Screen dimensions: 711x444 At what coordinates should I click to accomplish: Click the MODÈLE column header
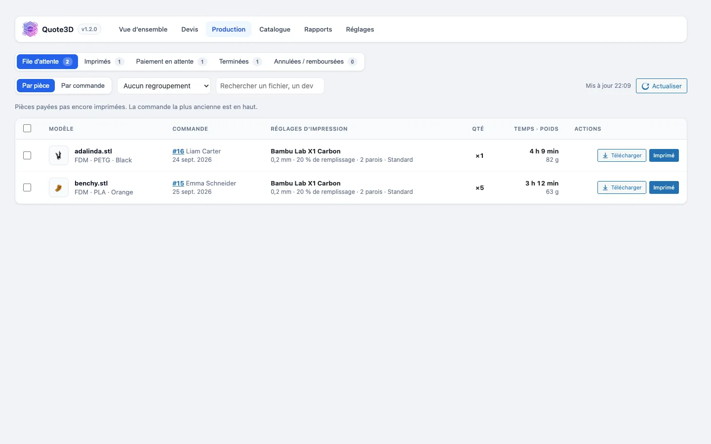tap(61, 129)
